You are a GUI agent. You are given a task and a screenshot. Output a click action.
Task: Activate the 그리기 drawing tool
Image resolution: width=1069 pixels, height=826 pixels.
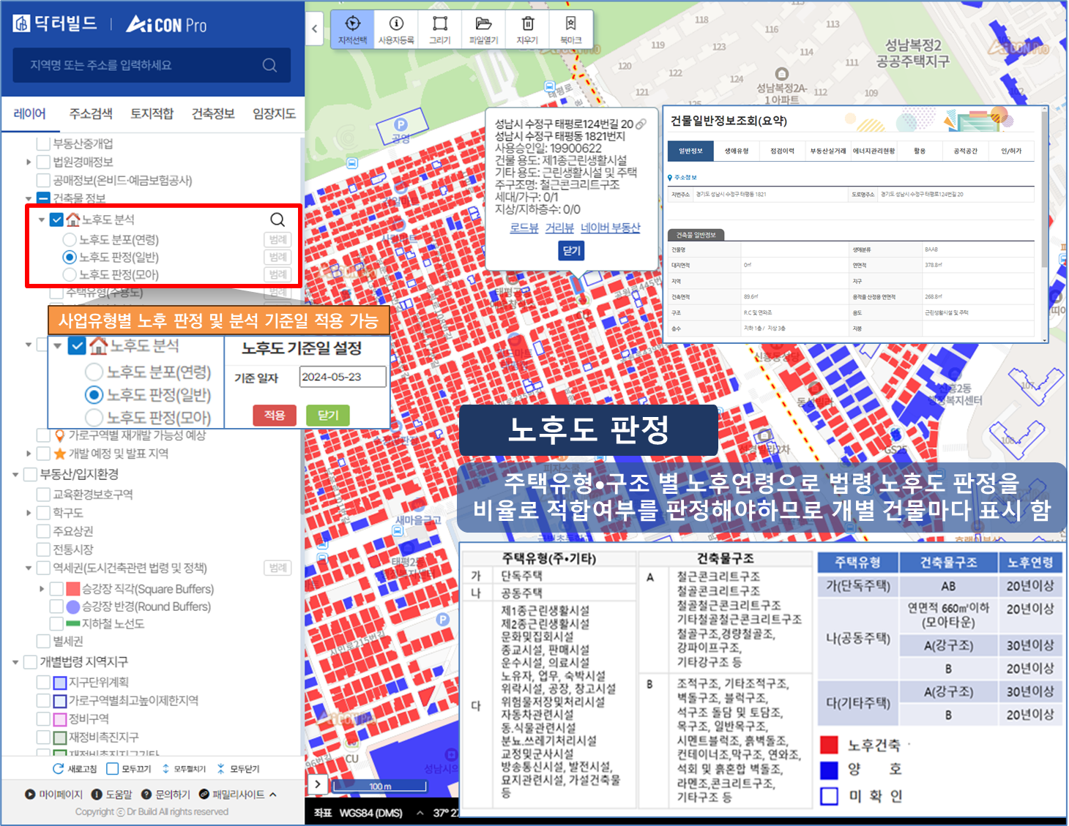[439, 24]
